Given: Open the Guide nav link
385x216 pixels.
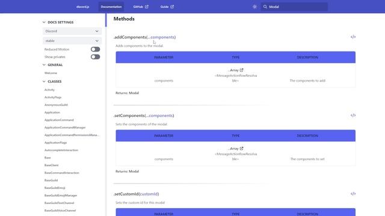Looking at the screenshot, I should point(167,7).
